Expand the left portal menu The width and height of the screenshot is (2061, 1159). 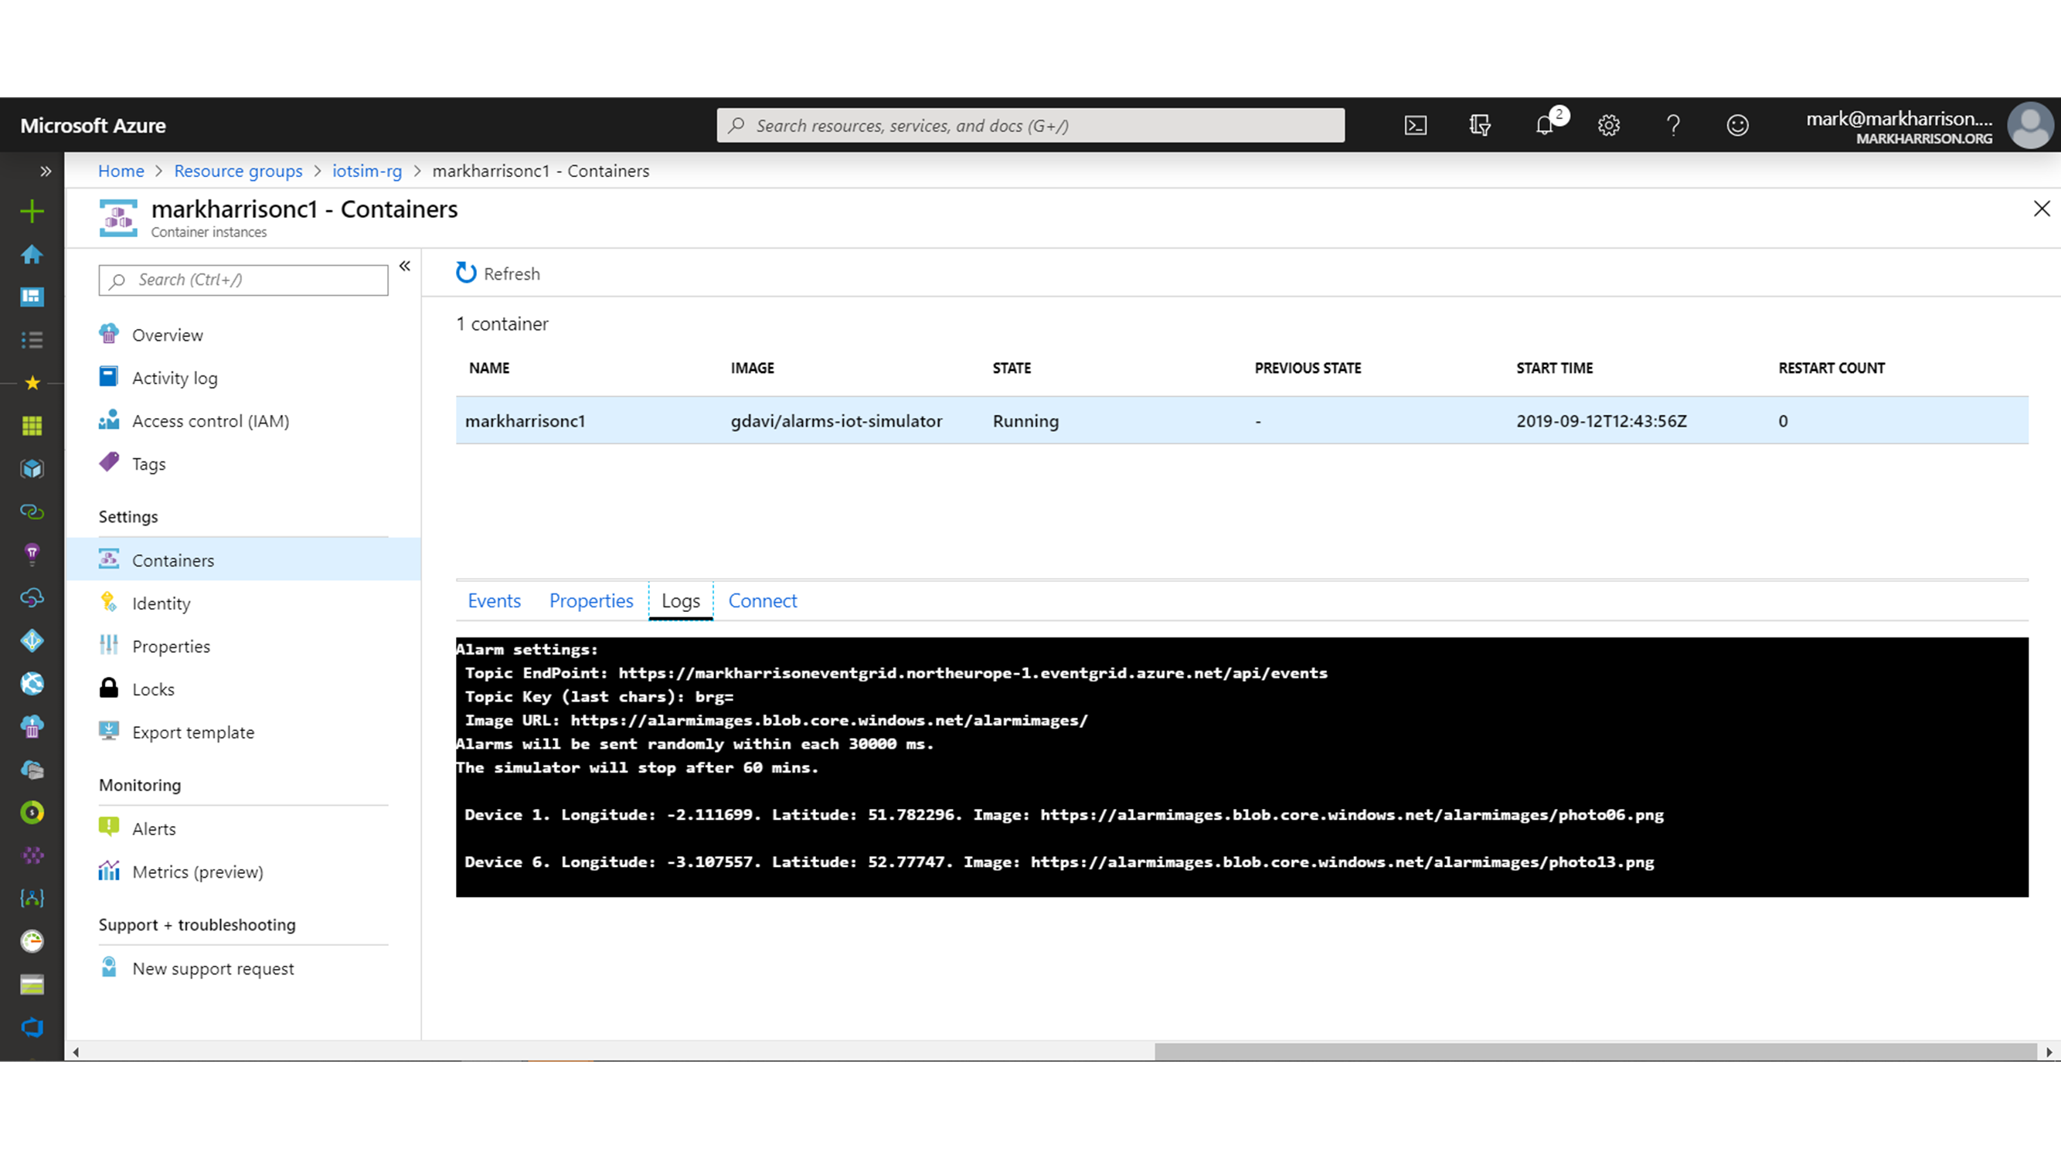46,172
